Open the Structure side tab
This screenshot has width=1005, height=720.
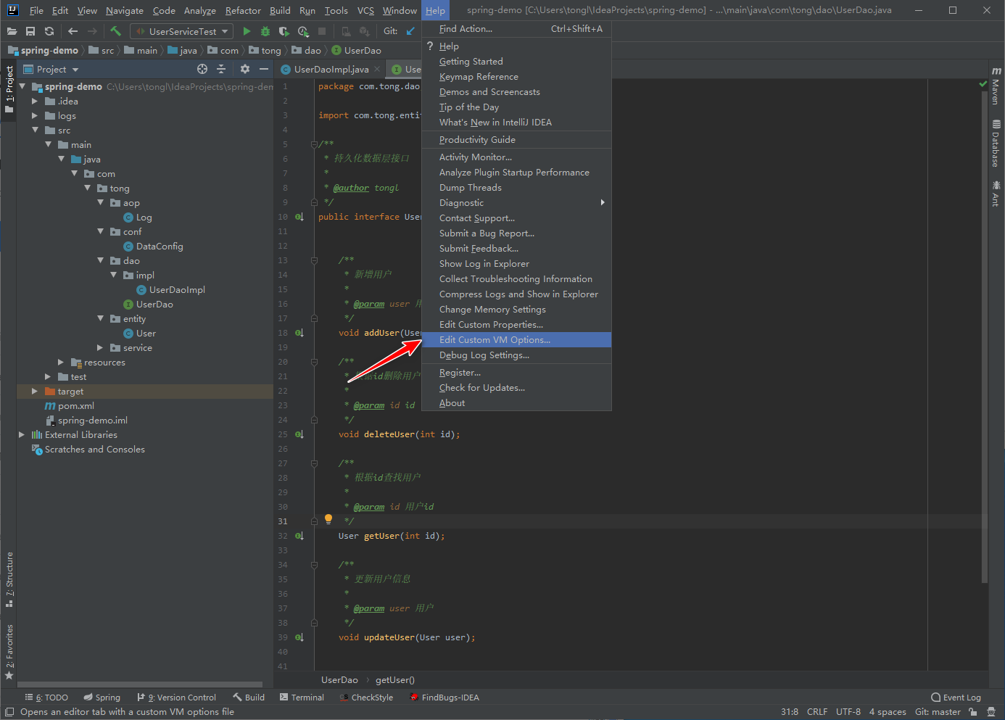tap(9, 579)
